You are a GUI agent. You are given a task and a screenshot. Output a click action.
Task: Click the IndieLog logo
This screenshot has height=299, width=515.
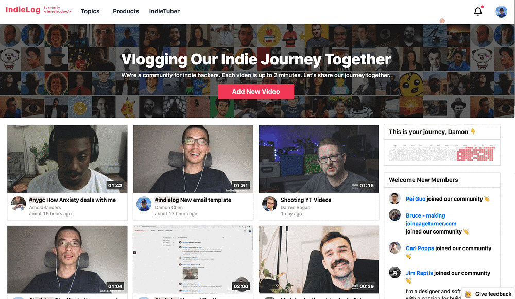pos(23,10)
